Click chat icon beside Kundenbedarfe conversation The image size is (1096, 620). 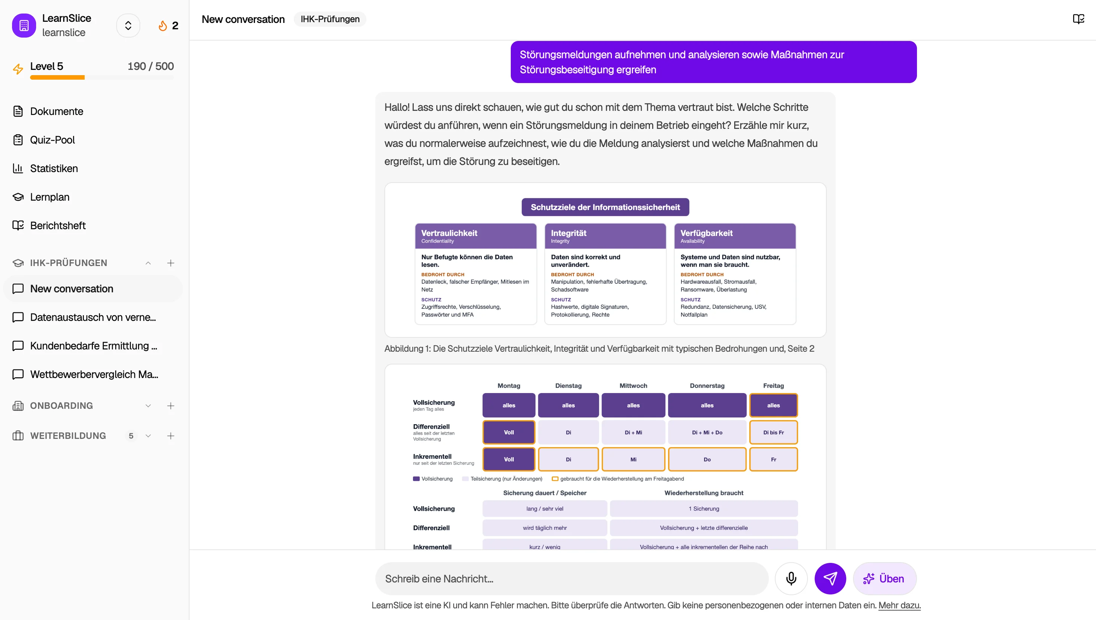click(x=18, y=346)
